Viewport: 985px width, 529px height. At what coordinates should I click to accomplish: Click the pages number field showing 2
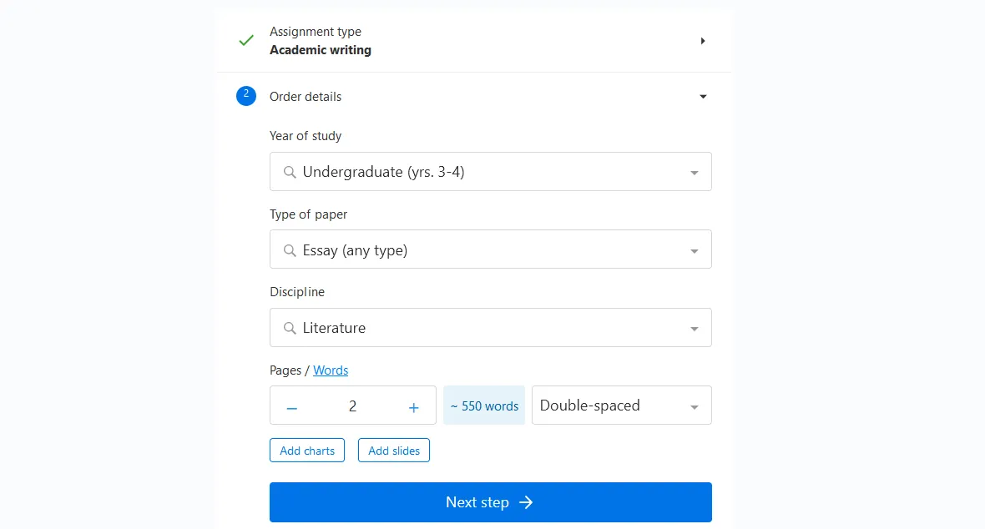[352, 406]
